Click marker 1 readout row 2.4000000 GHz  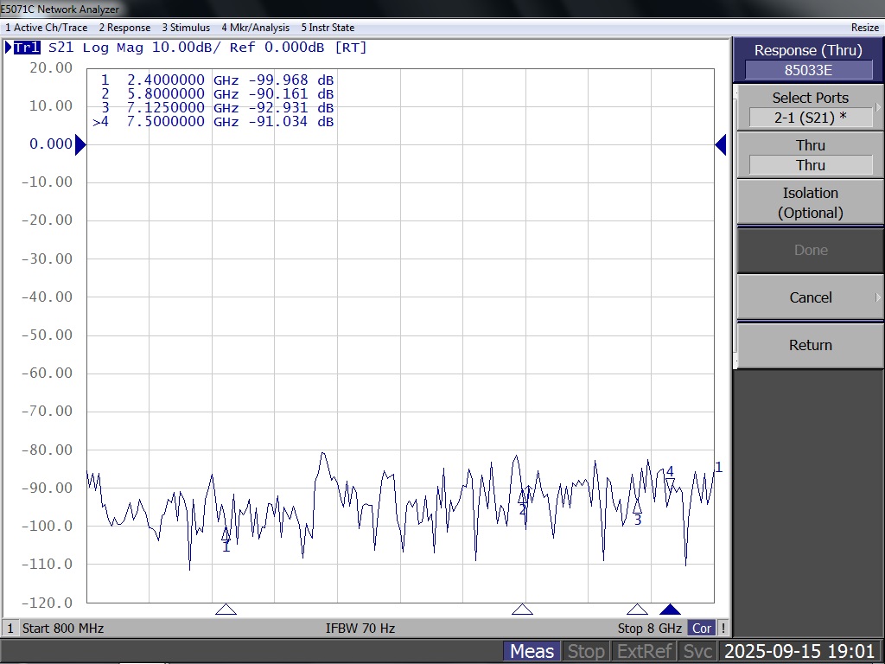click(x=217, y=80)
